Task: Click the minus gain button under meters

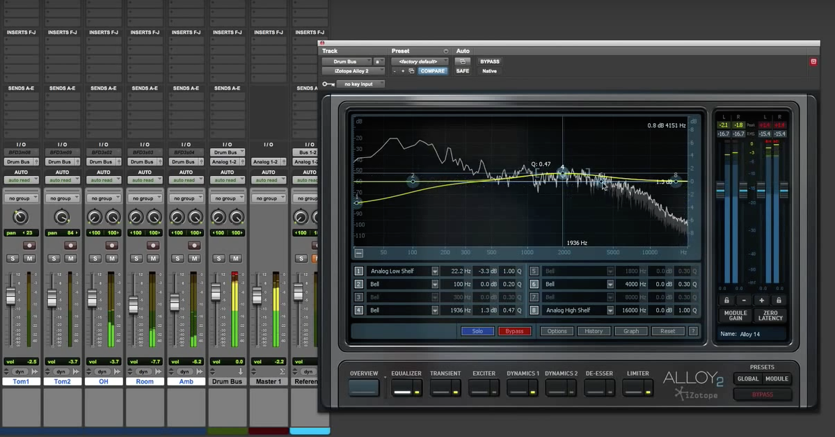Action: 743,300
